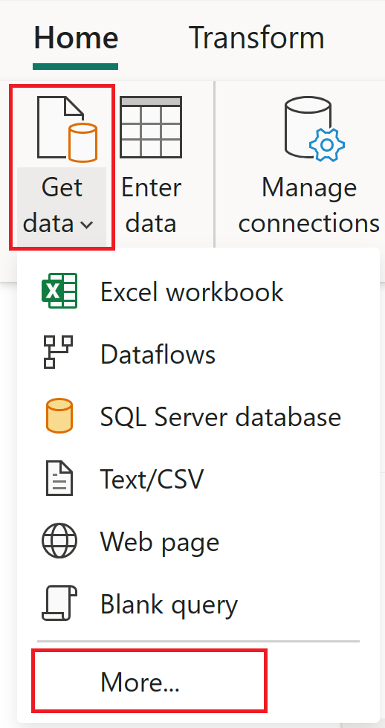
Task: Choose SQL Server database option
Action: (x=220, y=416)
